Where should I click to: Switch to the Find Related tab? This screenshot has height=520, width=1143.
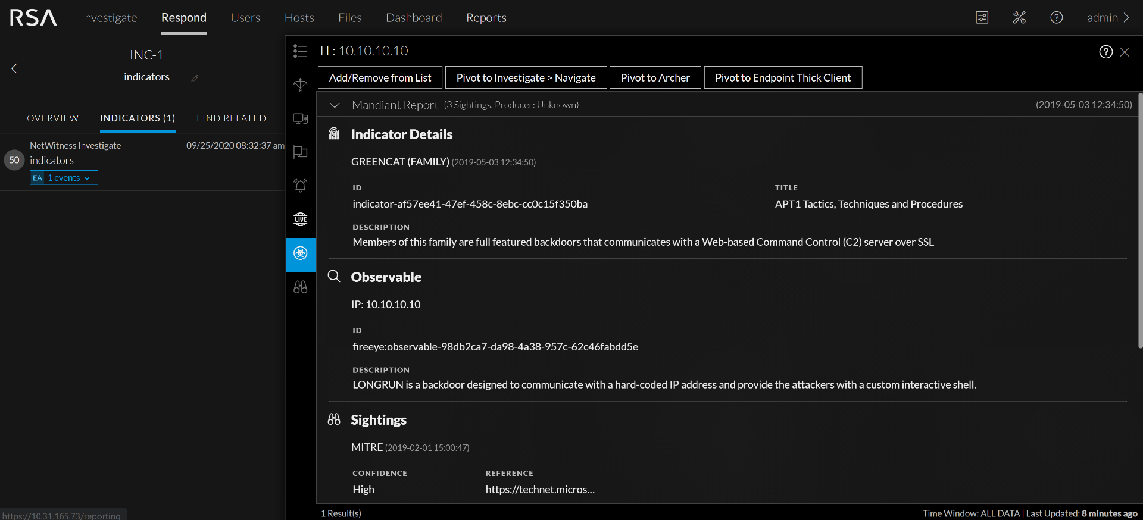[x=231, y=118]
